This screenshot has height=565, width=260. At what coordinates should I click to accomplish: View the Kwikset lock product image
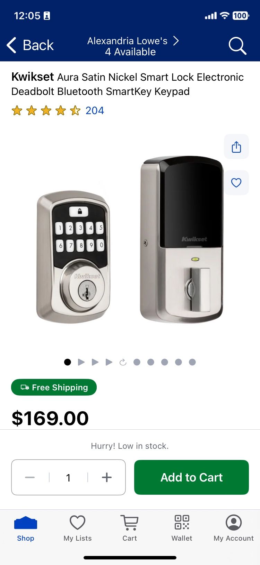(x=130, y=240)
